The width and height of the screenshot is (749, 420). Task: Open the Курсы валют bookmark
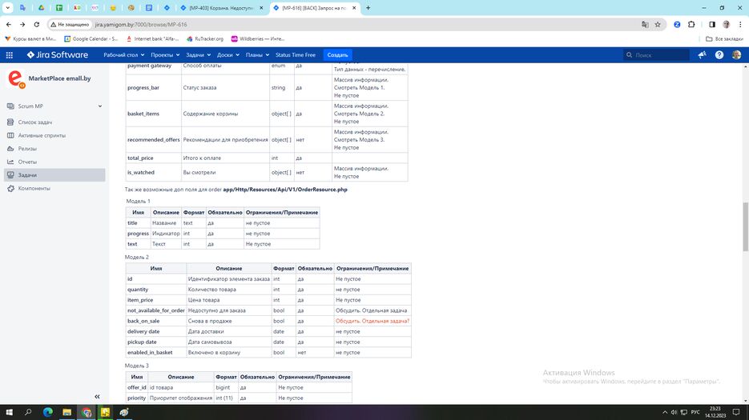pyautogui.click(x=30, y=38)
